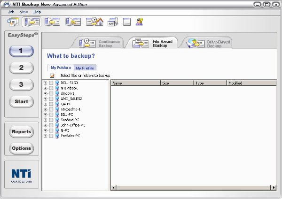
Task: Check the AMD_SALES2 checkbox
Action: (51, 99)
